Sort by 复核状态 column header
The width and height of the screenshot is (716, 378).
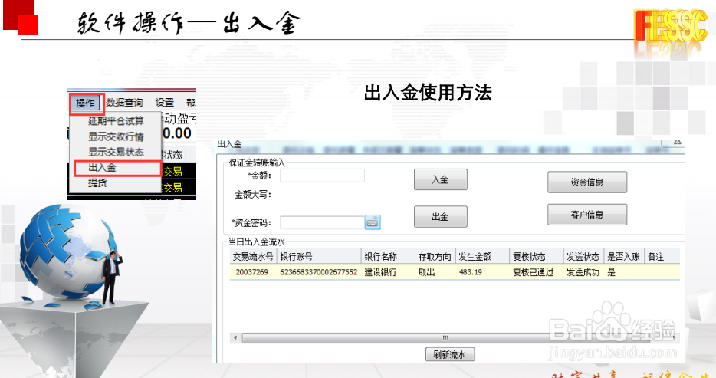pyautogui.click(x=536, y=257)
